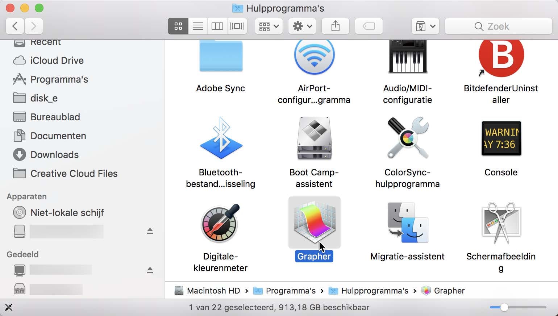
Task: Click the Hulpprogramma's window title folder icon
Action: (x=237, y=8)
